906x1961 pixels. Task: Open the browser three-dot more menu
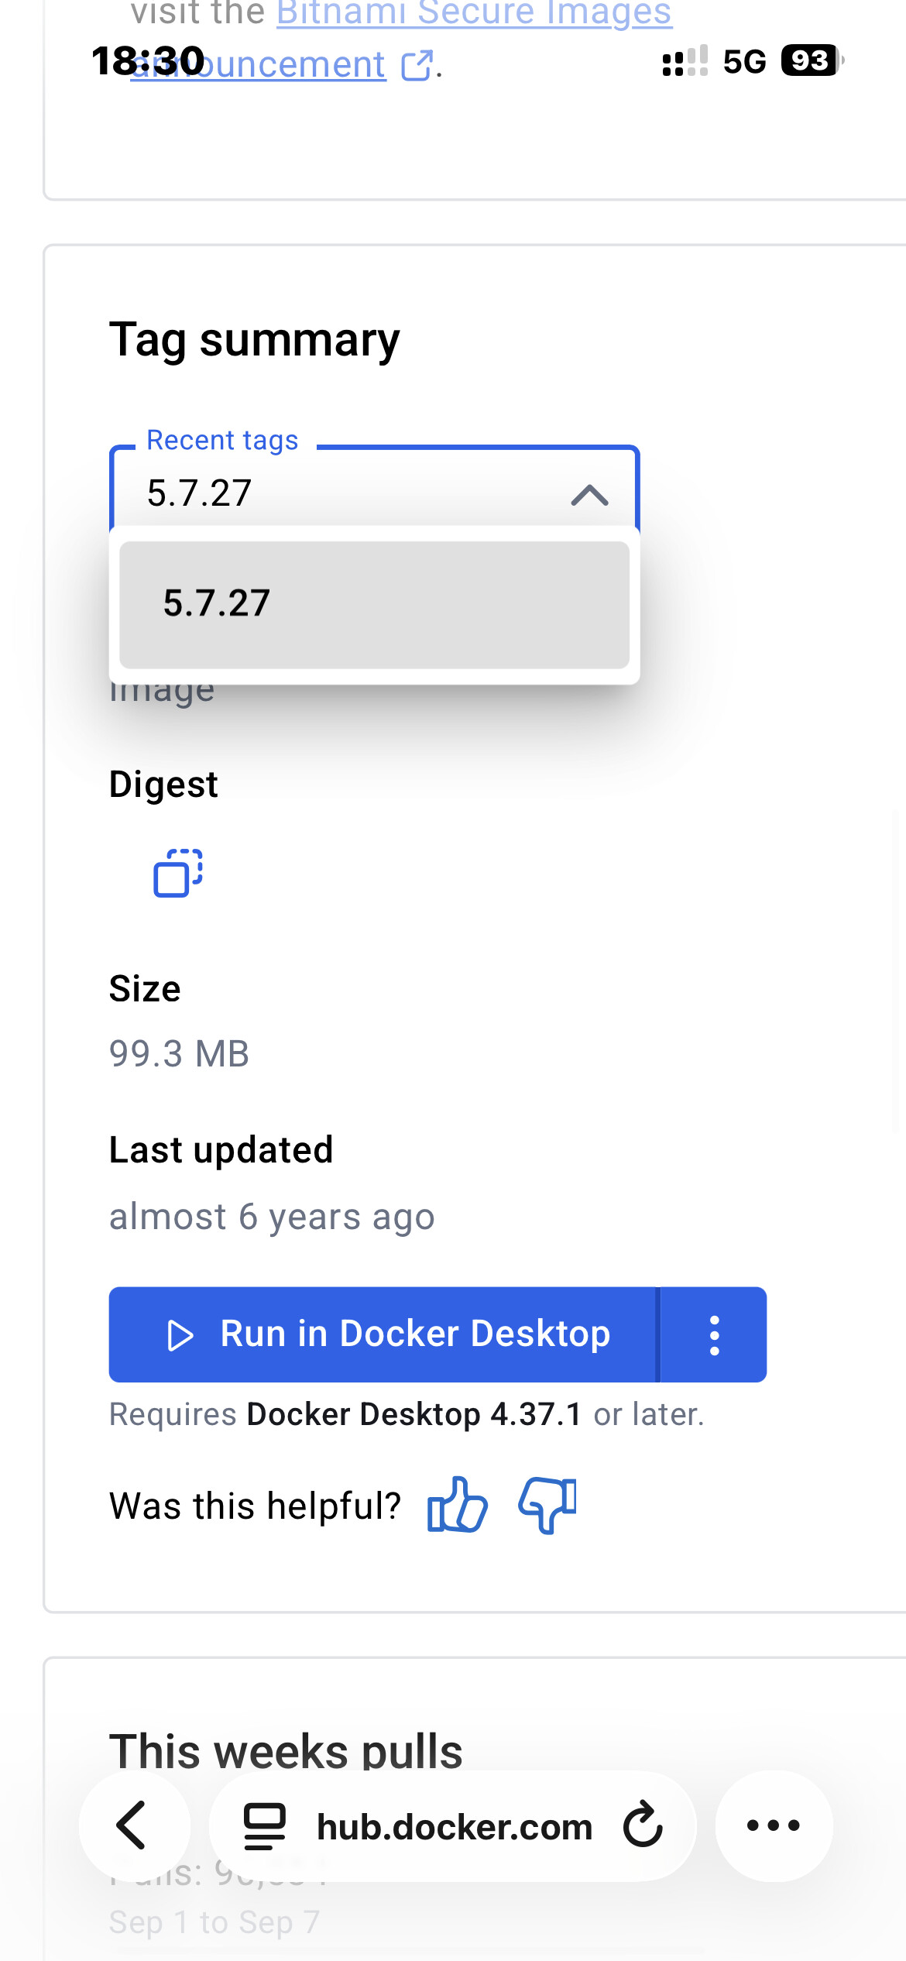point(774,1825)
